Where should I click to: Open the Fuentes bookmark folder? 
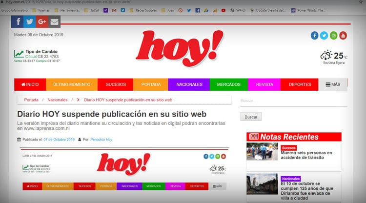coord(41,10)
